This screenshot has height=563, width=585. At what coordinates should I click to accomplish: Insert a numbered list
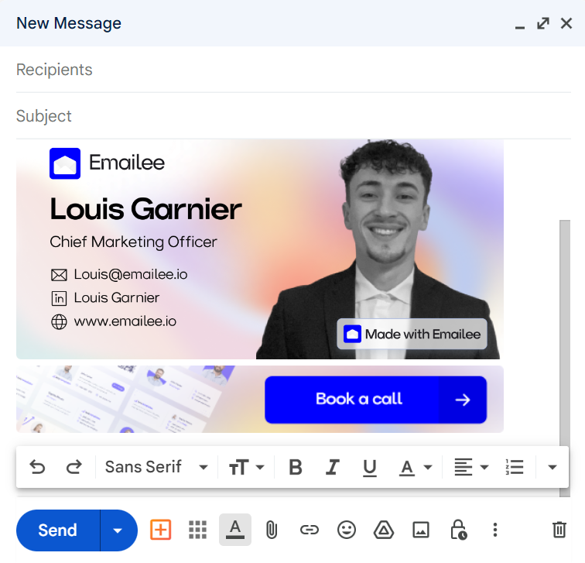pyautogui.click(x=515, y=467)
